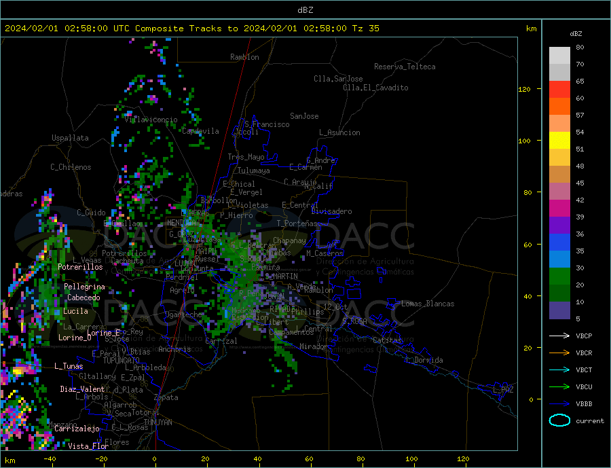The height and width of the screenshot is (468, 611).
Task: Click the Uspallata map label
Action: [70, 138]
